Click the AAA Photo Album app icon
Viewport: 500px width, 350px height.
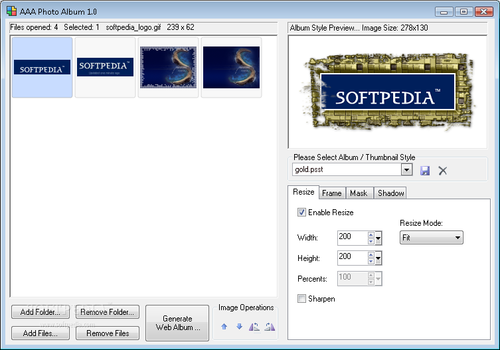coord(11,11)
